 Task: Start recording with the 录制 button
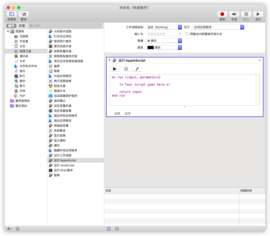click(x=222, y=14)
